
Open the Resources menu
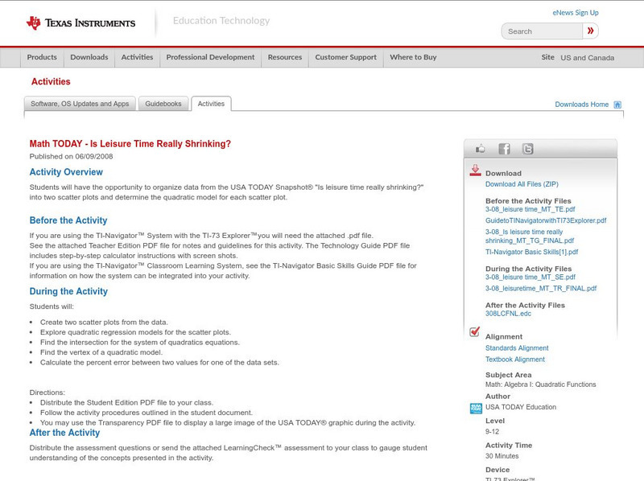285,57
